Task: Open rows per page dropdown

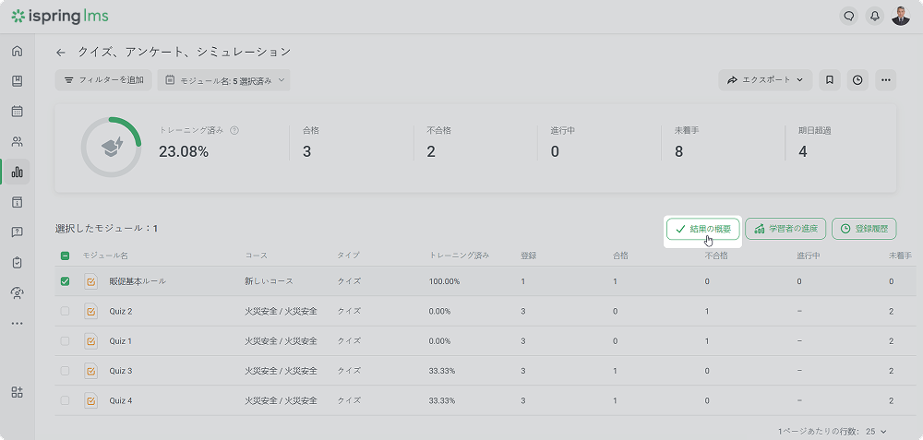Action: click(876, 431)
